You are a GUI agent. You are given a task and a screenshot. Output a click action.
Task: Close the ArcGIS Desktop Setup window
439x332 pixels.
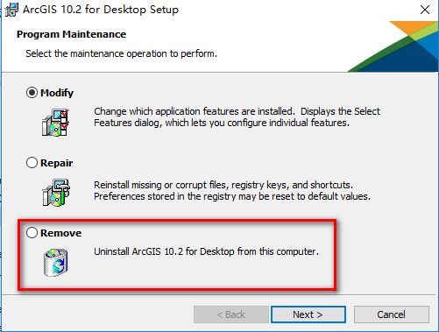pyautogui.click(x=425, y=10)
